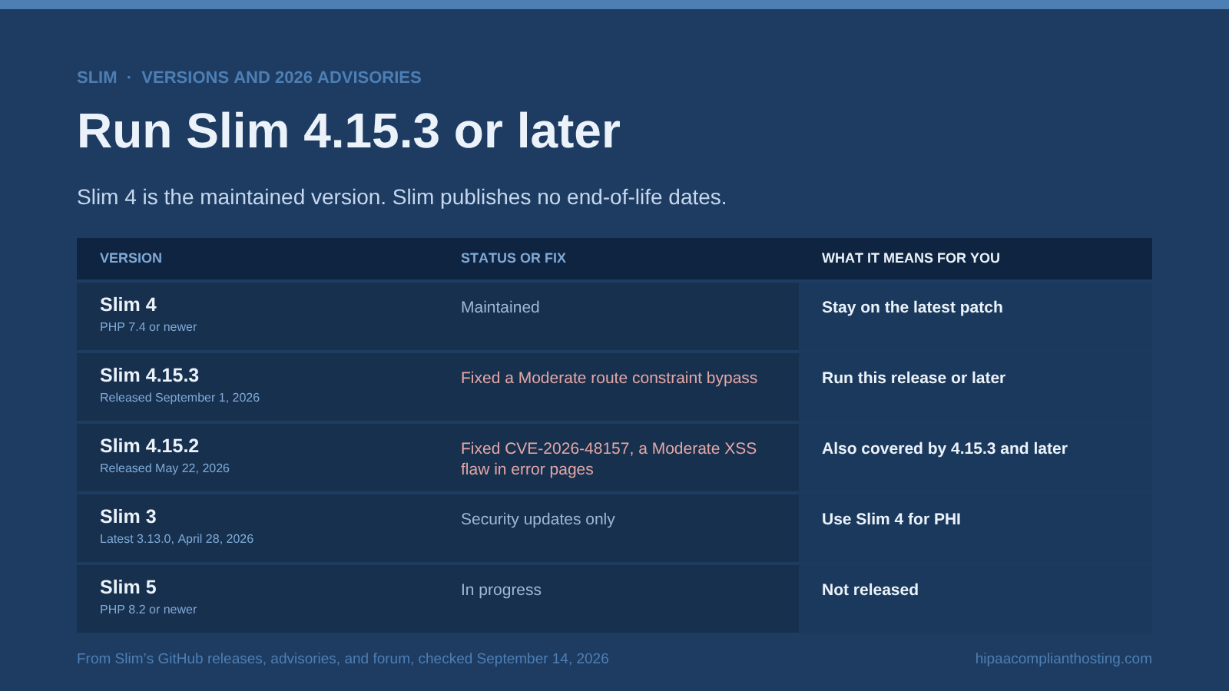Click the 'Run Slim 4.15.3 or later' heading

(348, 131)
